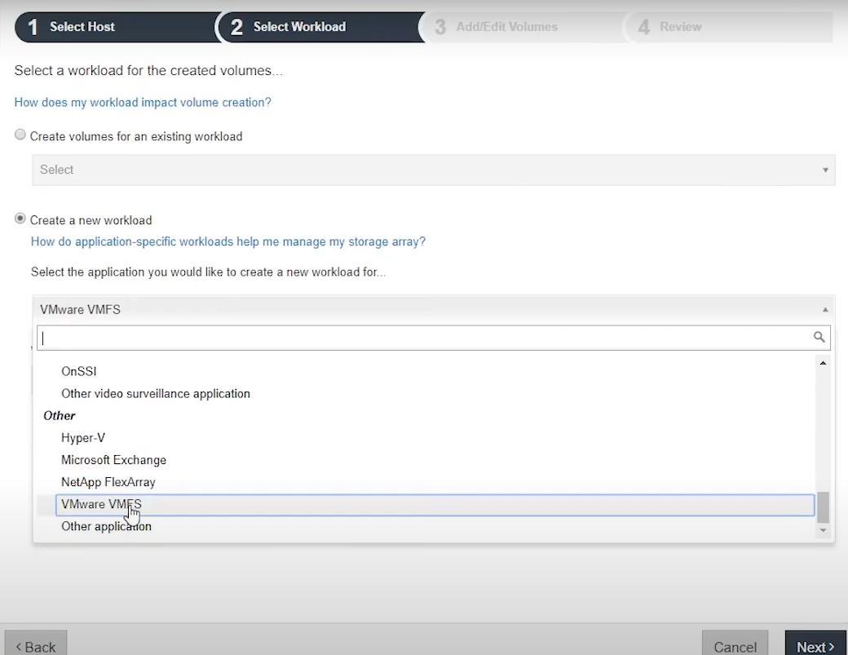This screenshot has width=848, height=655.
Task: Select Hyper-V workload option
Action: [x=83, y=437]
